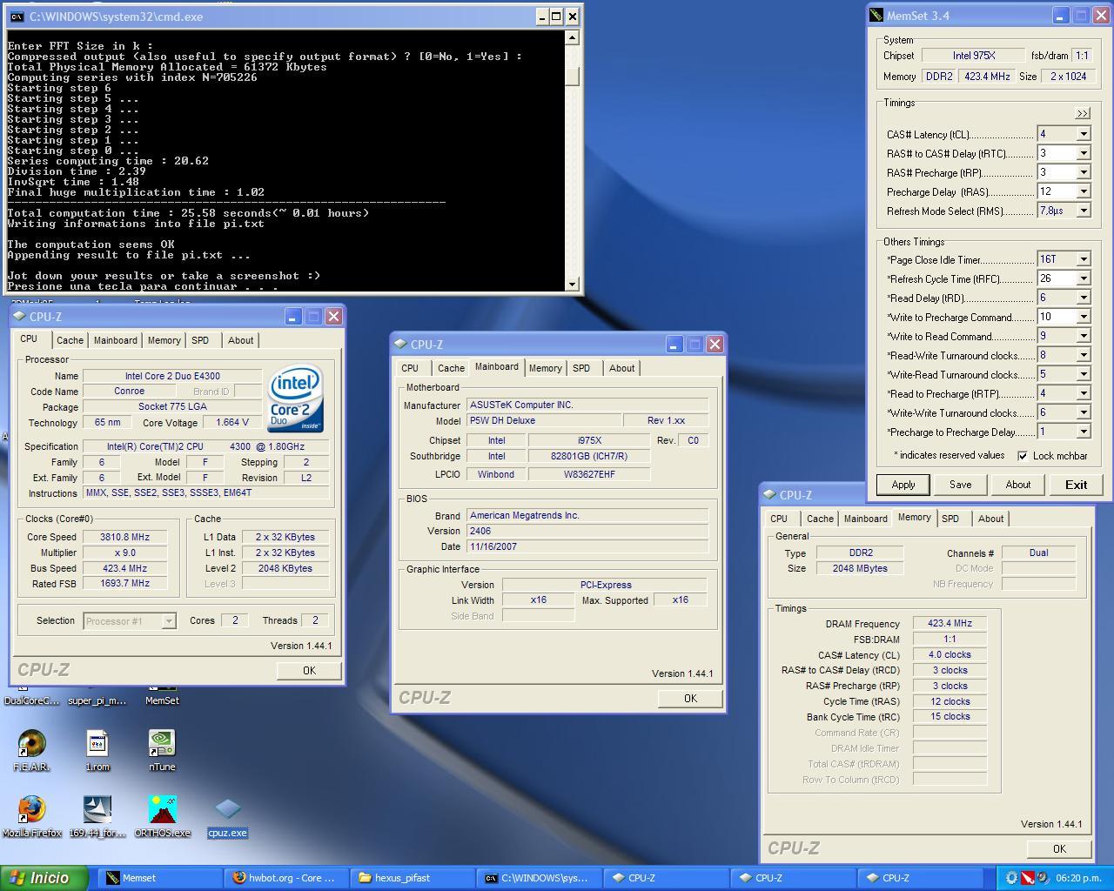Open the Precharge Delay (tRAS) dropdown

point(1084,191)
